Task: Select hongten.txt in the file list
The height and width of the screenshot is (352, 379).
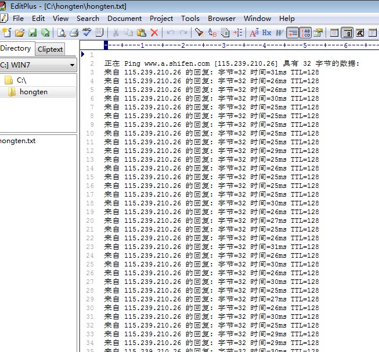Action: click(17, 141)
